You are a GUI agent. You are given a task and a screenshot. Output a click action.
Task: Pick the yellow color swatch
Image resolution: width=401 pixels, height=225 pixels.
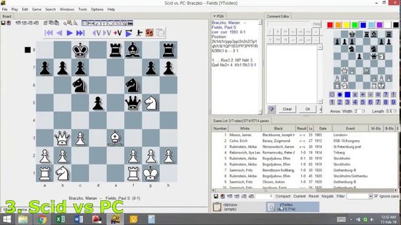[x=346, y=25]
